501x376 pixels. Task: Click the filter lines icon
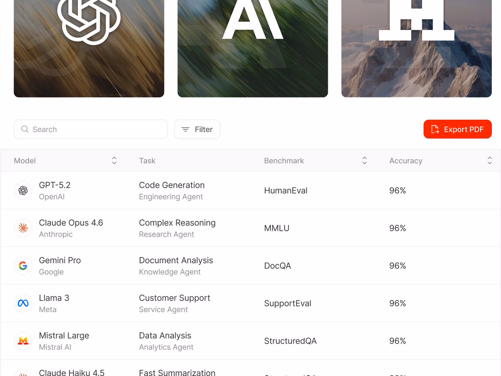tap(185, 130)
